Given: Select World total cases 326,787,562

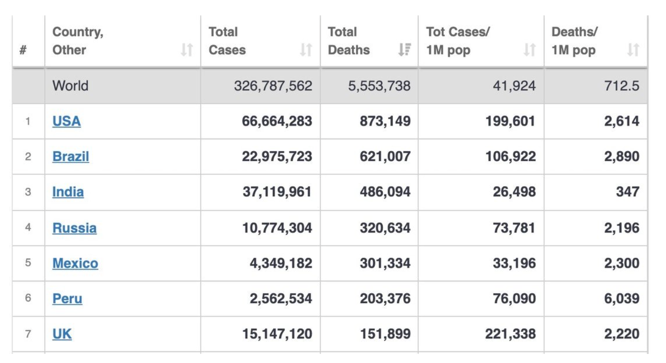Looking at the screenshot, I should (273, 86).
